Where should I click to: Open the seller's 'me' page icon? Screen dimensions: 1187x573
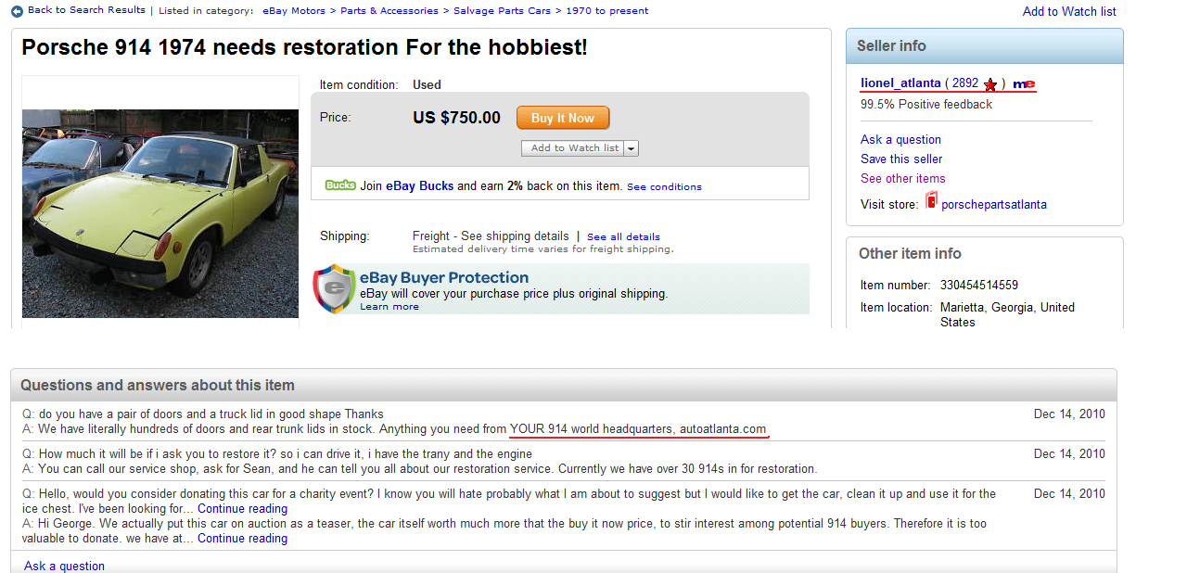click(1023, 84)
